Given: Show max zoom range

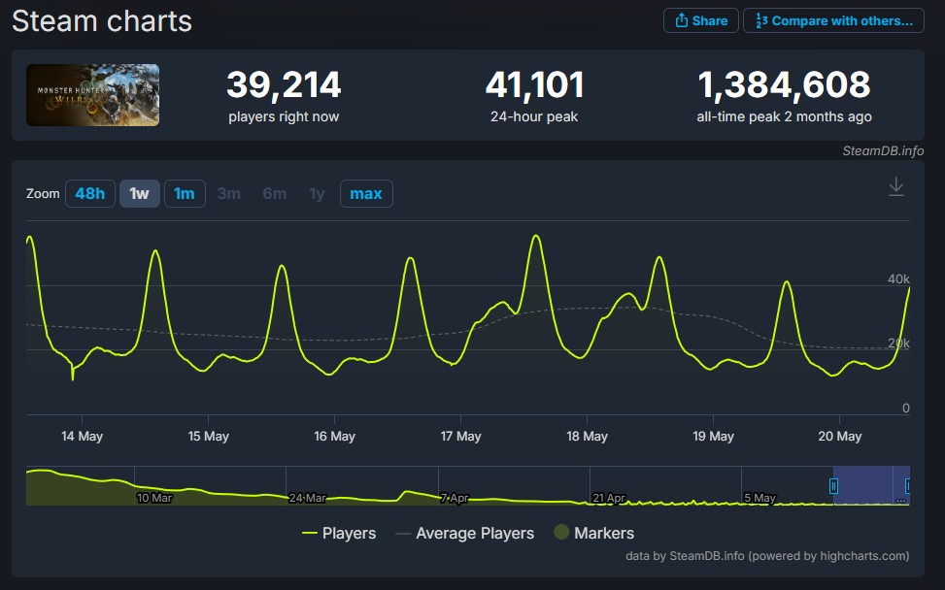Looking at the screenshot, I should coord(366,193).
